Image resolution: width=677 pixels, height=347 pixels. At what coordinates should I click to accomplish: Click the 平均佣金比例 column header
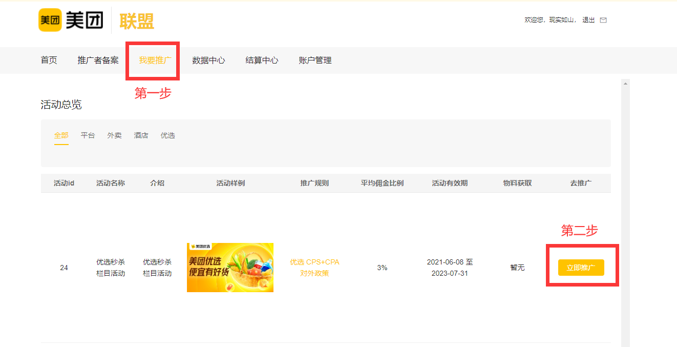382,183
